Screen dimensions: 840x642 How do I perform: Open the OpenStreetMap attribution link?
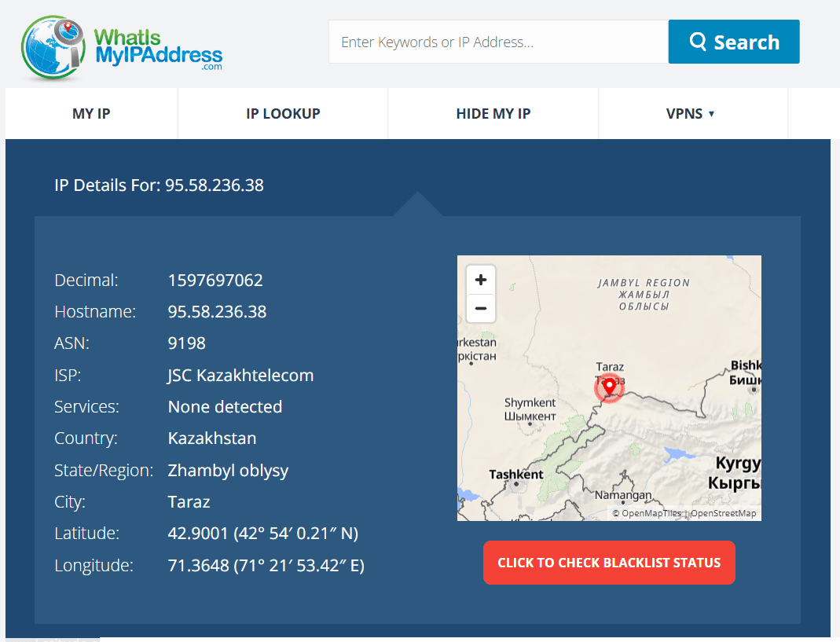(723, 513)
